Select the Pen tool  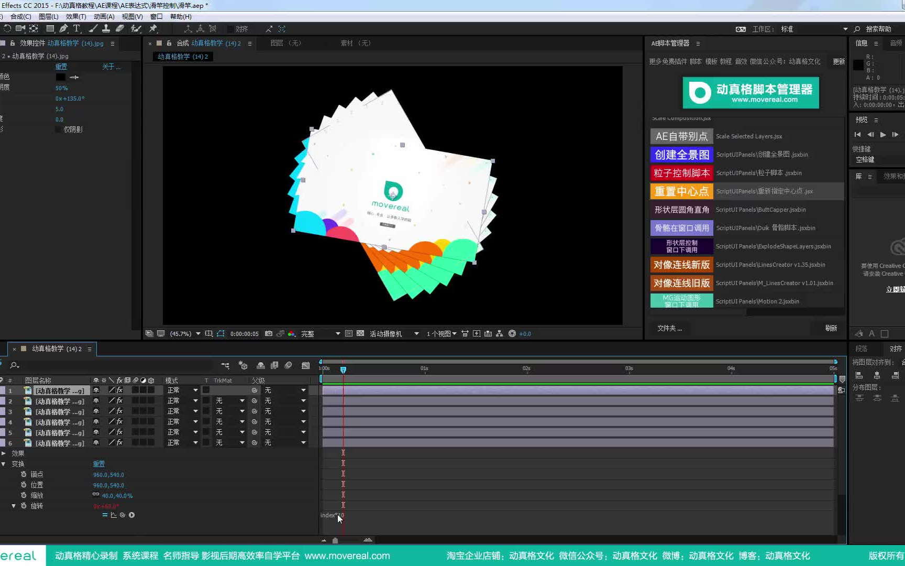click(64, 29)
